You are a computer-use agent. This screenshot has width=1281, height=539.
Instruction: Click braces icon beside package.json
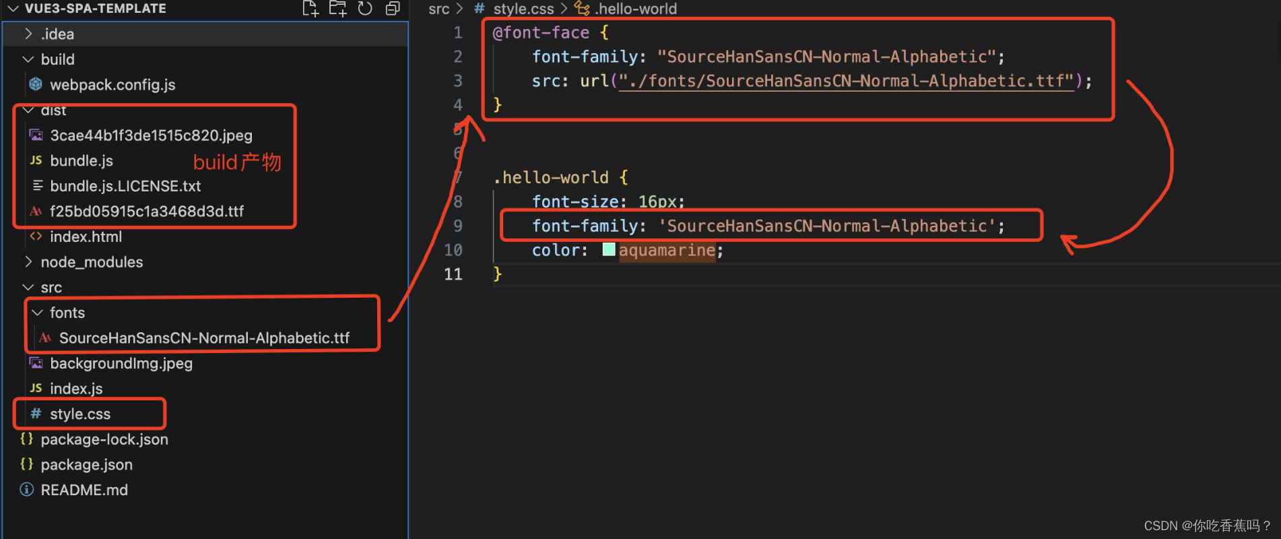click(26, 464)
